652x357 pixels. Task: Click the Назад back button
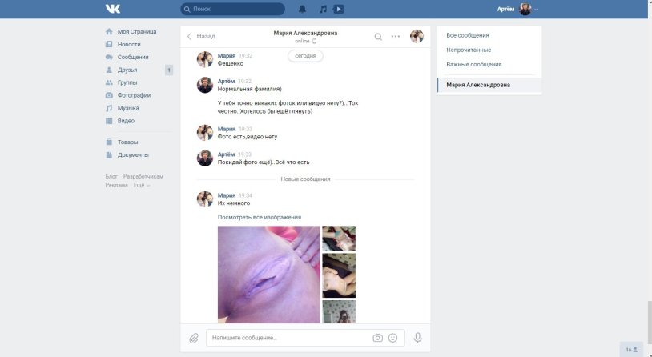pos(201,36)
